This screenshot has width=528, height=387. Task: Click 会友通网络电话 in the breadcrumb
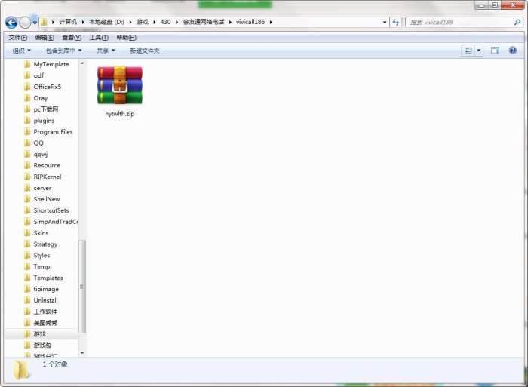pyautogui.click(x=204, y=22)
